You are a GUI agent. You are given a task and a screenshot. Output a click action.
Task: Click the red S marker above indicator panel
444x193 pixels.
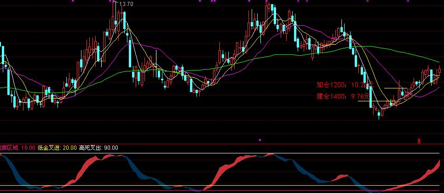(419, 140)
